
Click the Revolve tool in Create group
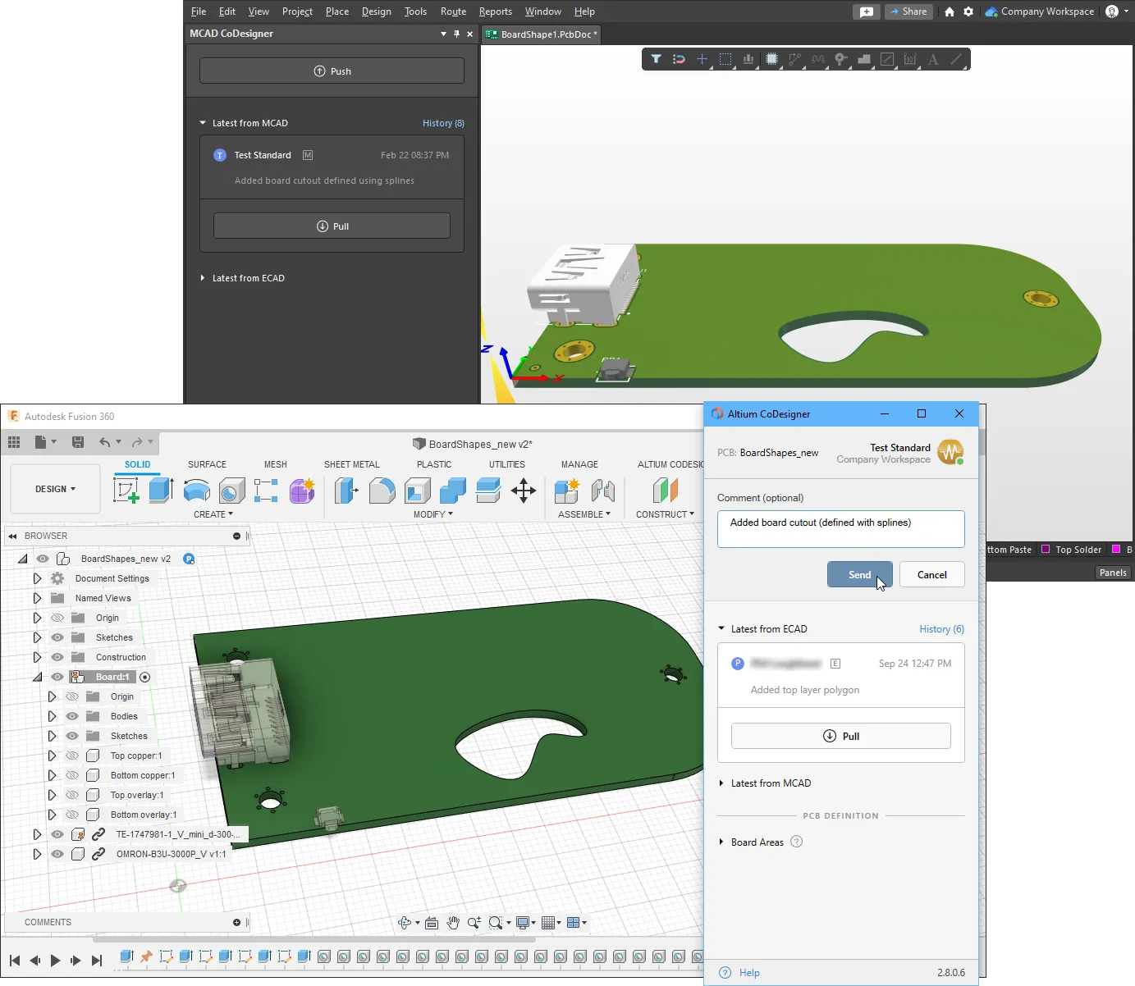(x=196, y=491)
